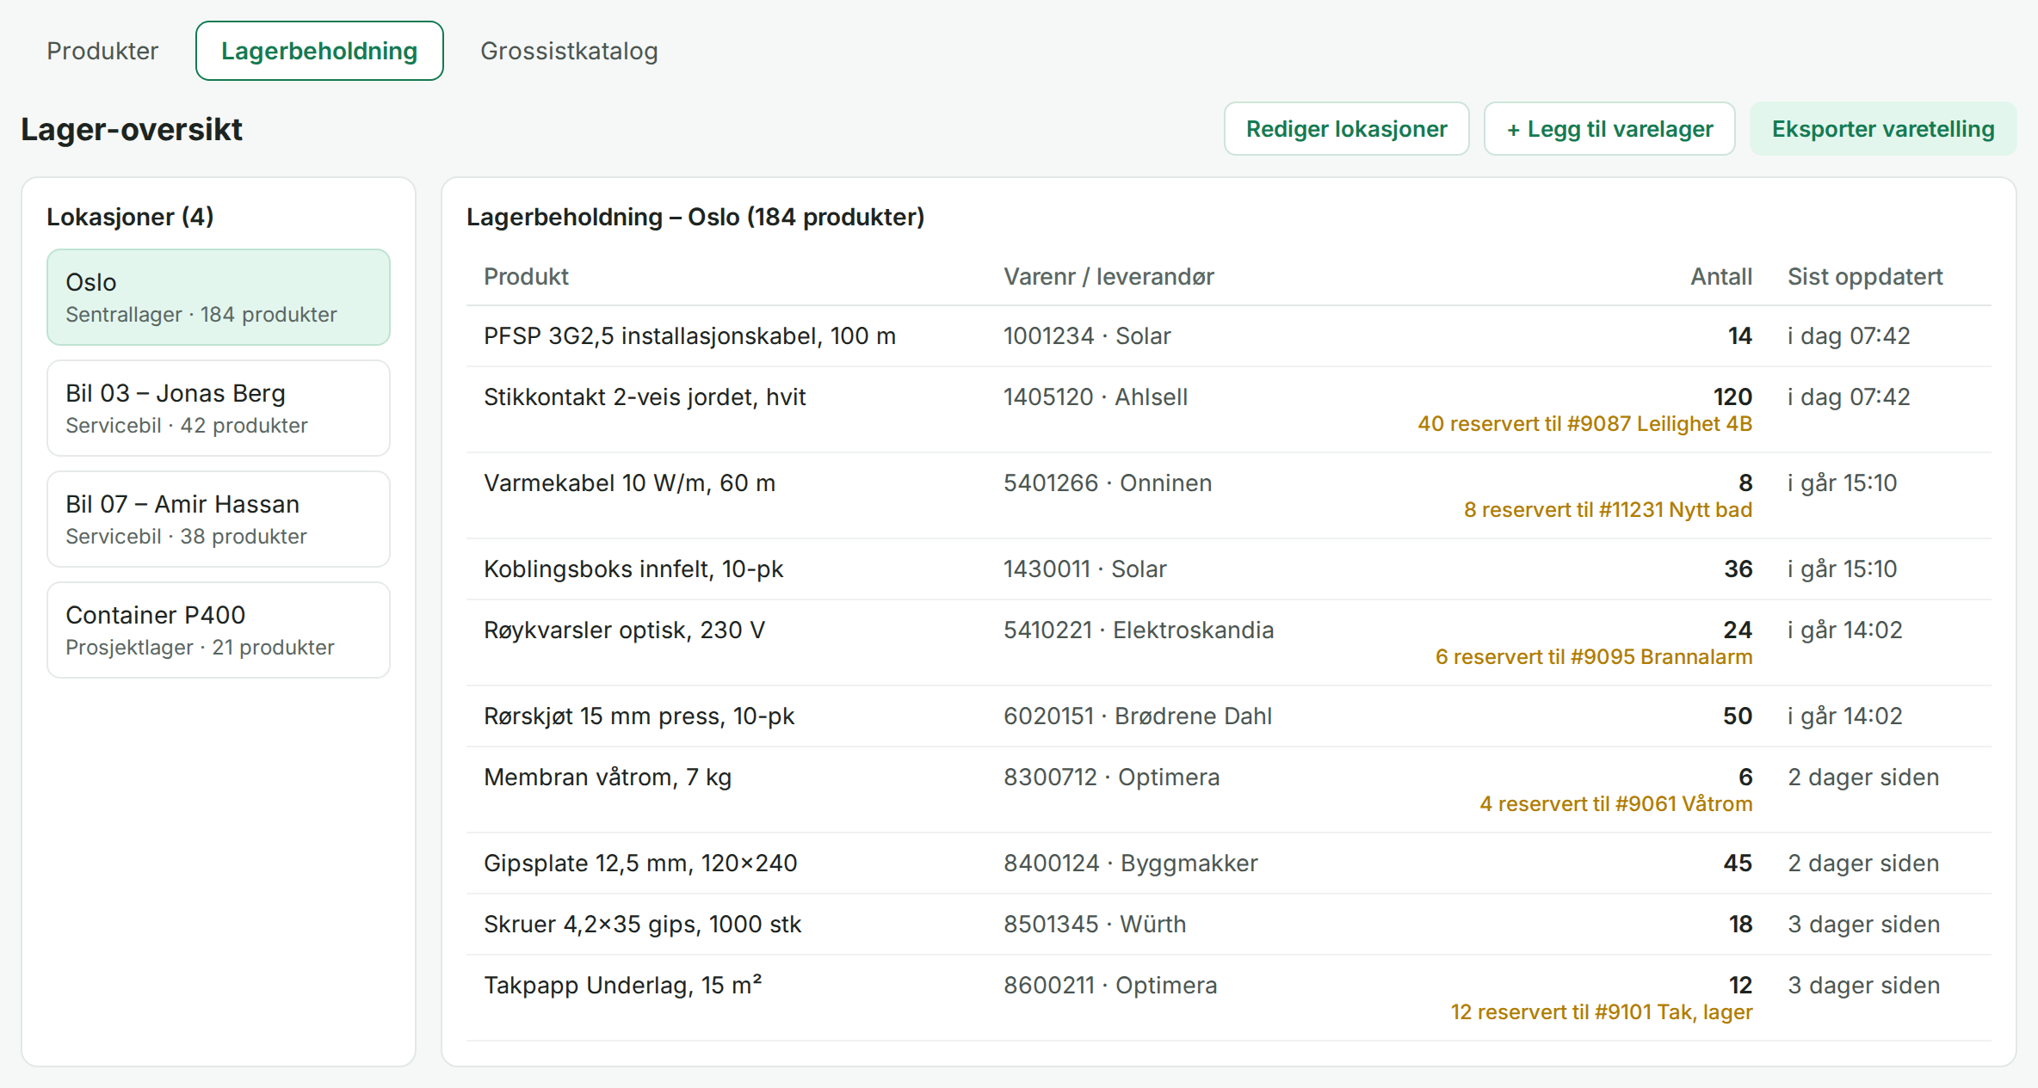This screenshot has height=1088, width=2038.
Task: Select Skruer 4,2×35 gips, 1000 stk product
Action: pyautogui.click(x=642, y=924)
